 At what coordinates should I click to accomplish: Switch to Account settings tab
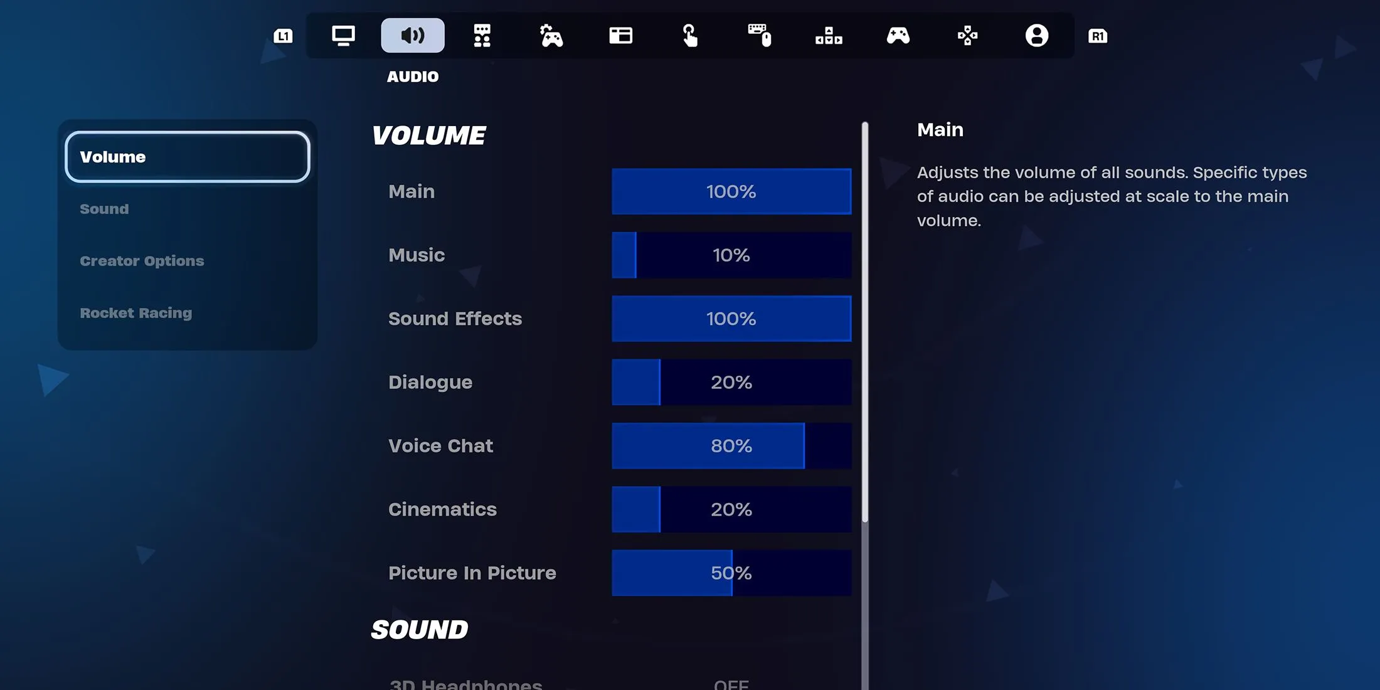[1035, 35]
